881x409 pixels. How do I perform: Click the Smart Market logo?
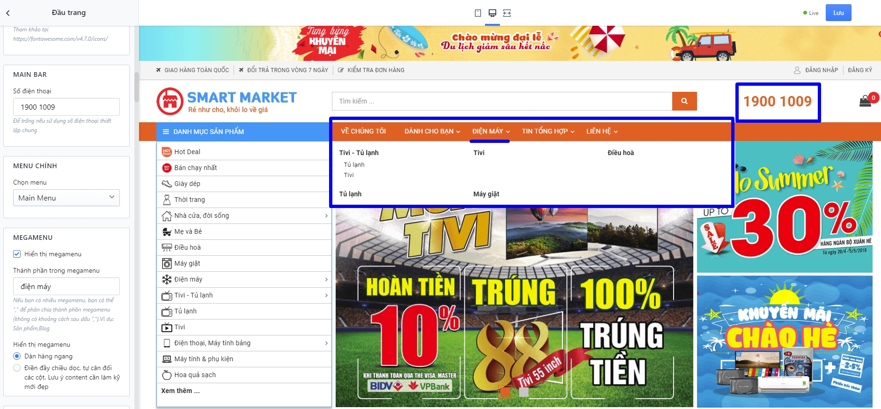point(227,101)
